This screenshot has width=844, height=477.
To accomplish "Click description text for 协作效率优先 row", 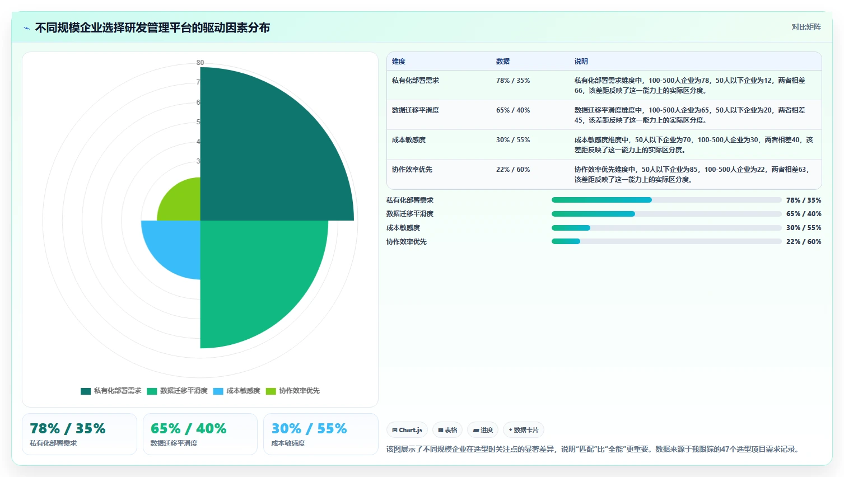I will pos(692,175).
